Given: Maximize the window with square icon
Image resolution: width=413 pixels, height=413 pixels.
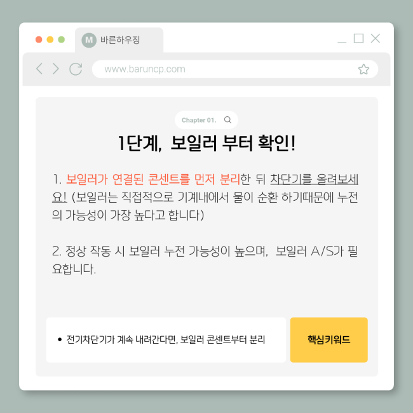Looking at the screenshot, I should 358,39.
